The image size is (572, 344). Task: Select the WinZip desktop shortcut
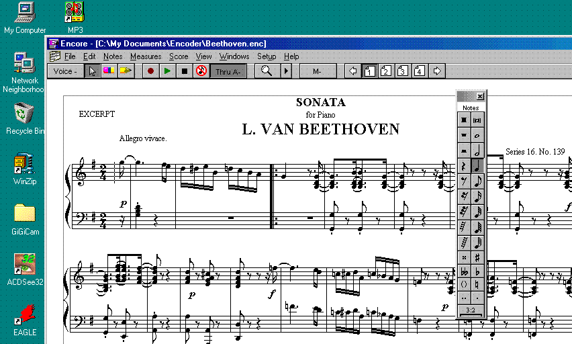pyautogui.click(x=24, y=169)
